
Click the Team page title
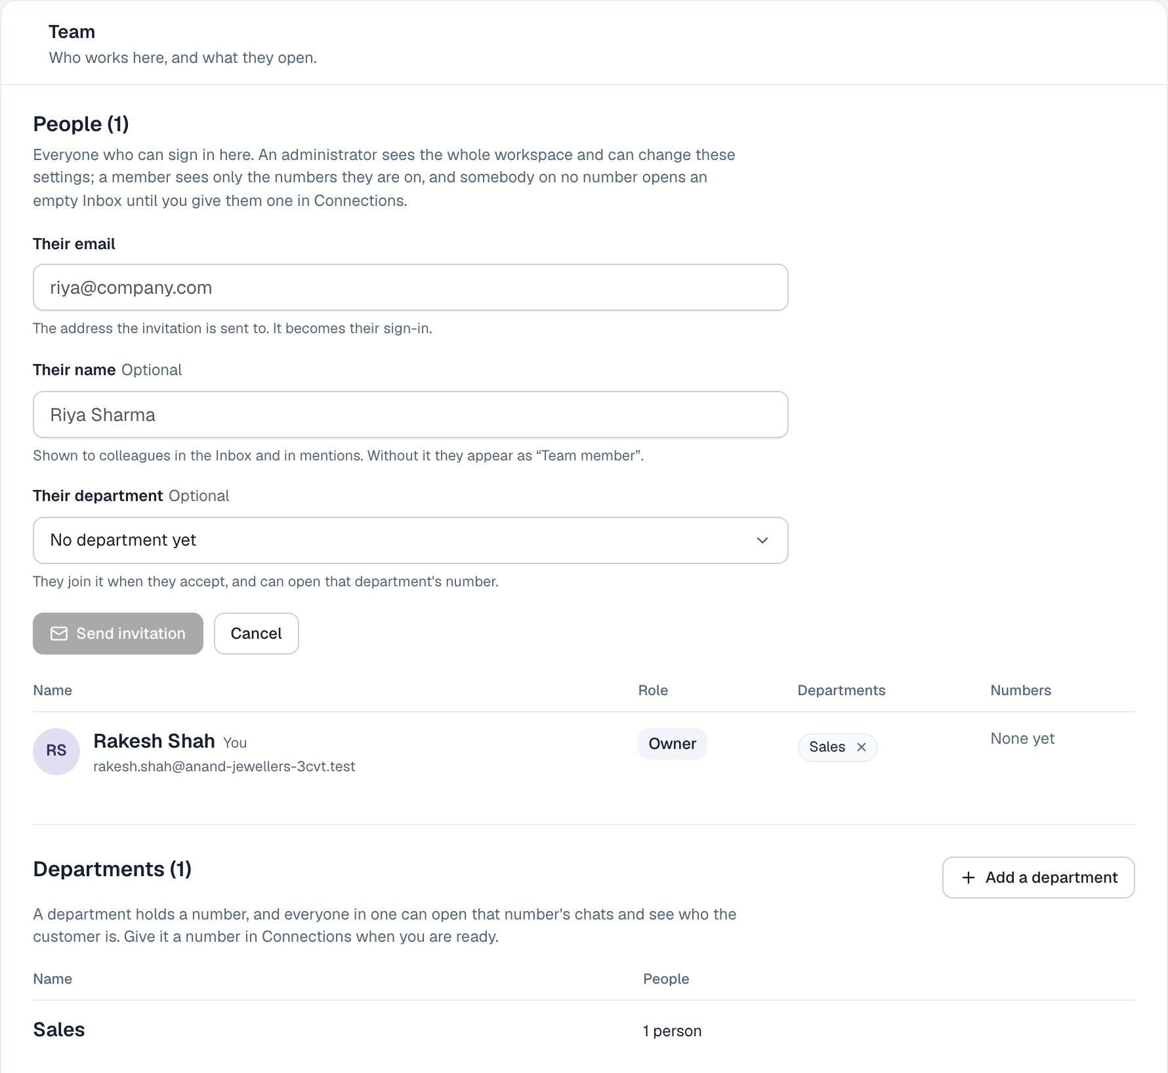point(72,31)
